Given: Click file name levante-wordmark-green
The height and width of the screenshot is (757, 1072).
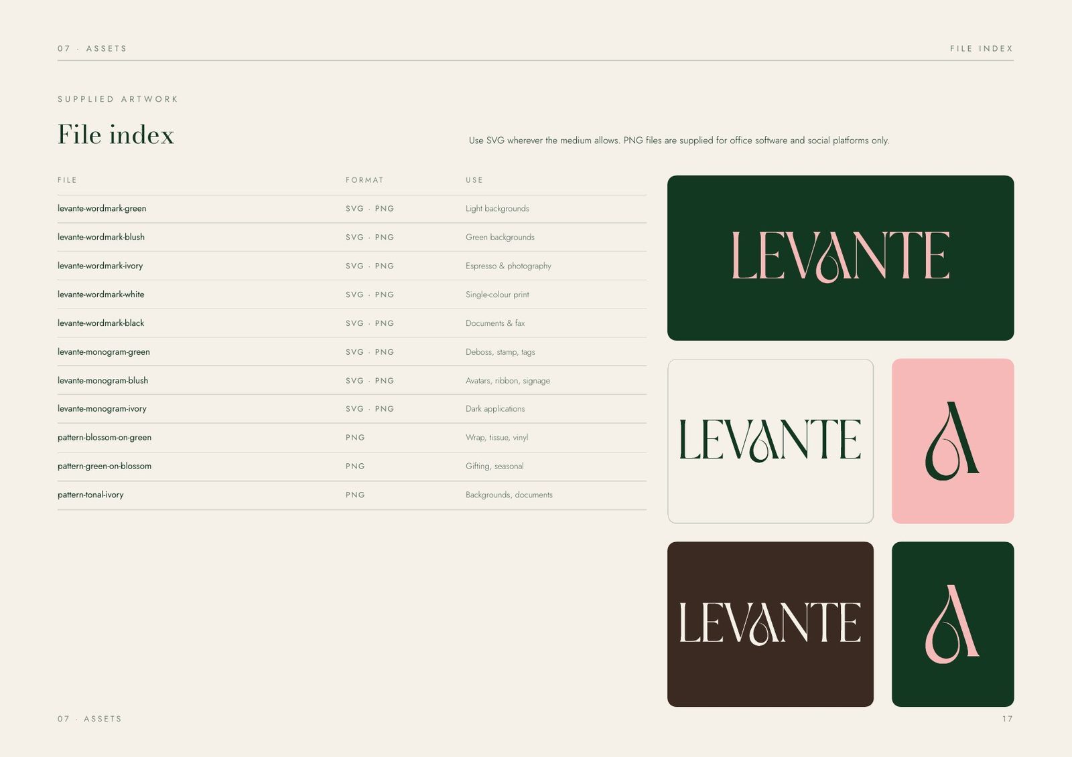Looking at the screenshot, I should [102, 209].
